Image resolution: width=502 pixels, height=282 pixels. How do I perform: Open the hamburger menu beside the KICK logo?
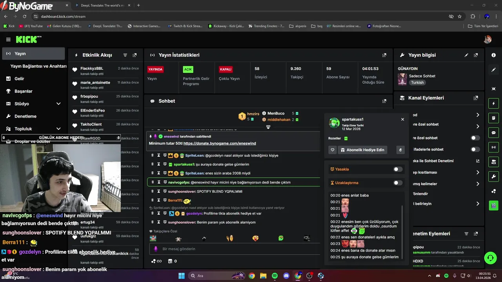tap(8, 40)
